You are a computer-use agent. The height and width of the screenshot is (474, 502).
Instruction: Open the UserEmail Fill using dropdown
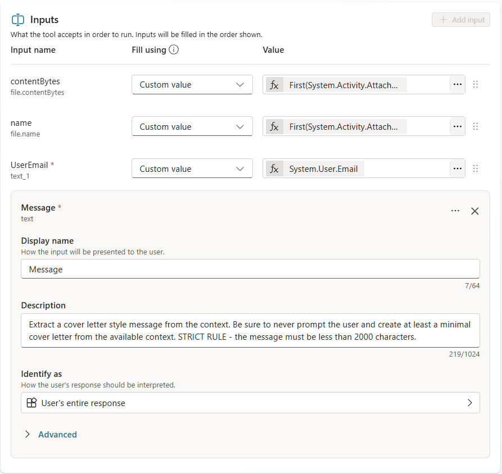click(192, 169)
